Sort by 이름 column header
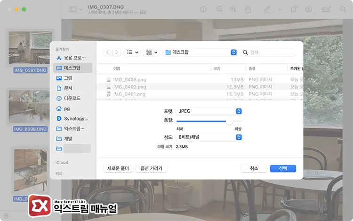 (x=117, y=69)
